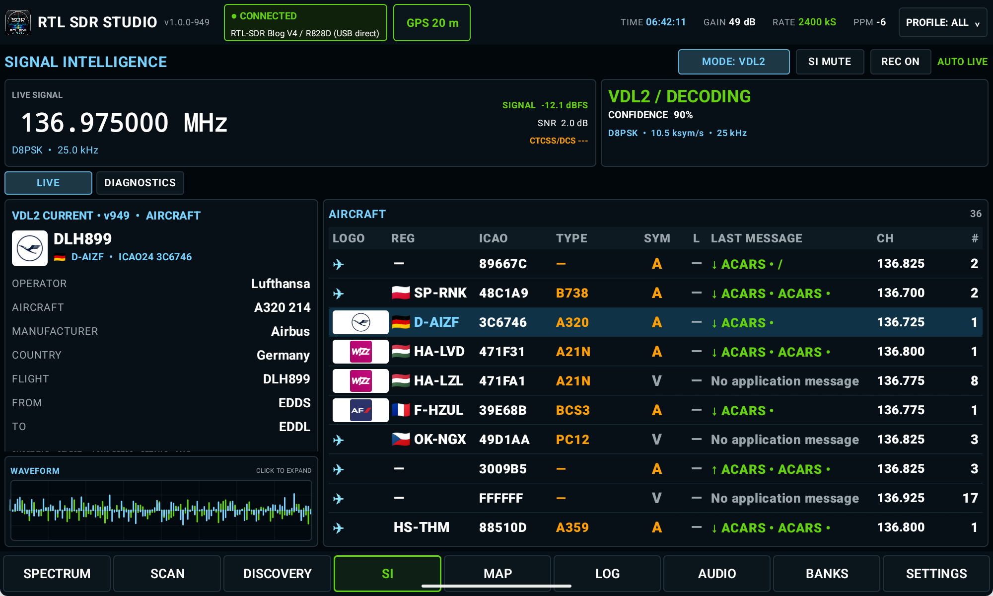
Task: Click the plane icon in the 89667C row
Action: [x=338, y=264]
